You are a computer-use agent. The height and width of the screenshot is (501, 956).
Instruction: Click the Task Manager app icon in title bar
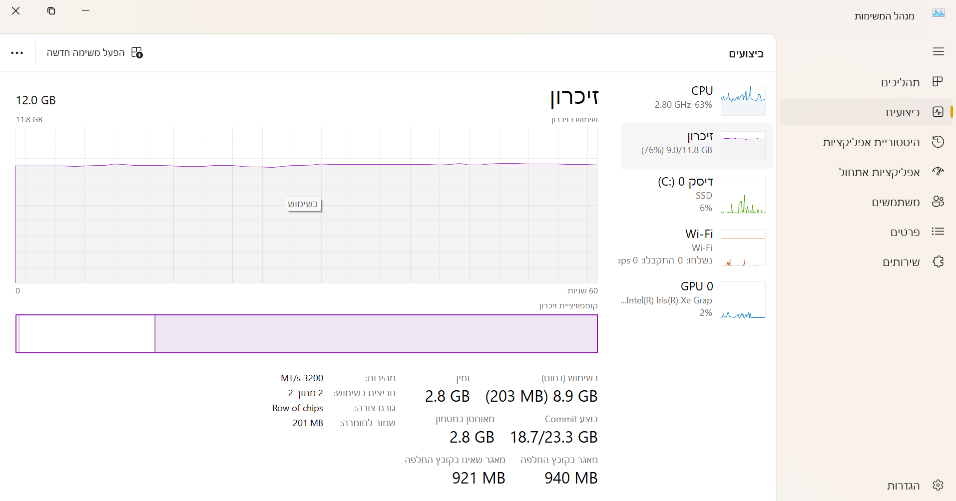point(938,13)
